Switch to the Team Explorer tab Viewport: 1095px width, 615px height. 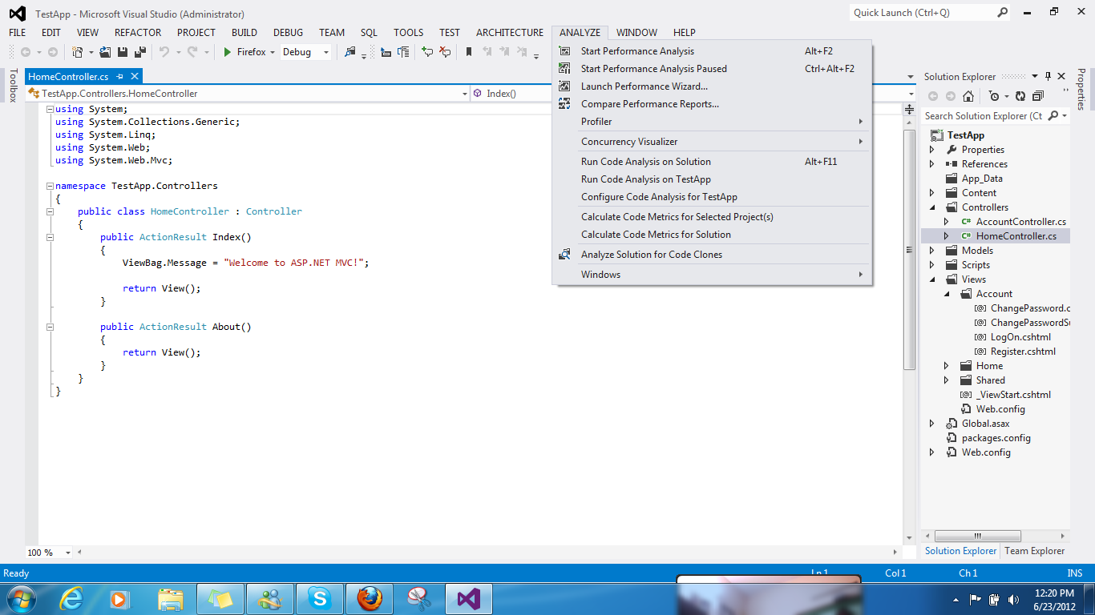click(x=1034, y=551)
